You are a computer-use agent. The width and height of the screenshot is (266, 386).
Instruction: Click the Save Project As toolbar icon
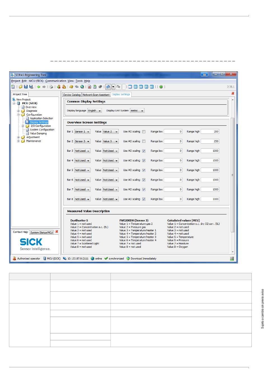pyautogui.click(x=31, y=87)
